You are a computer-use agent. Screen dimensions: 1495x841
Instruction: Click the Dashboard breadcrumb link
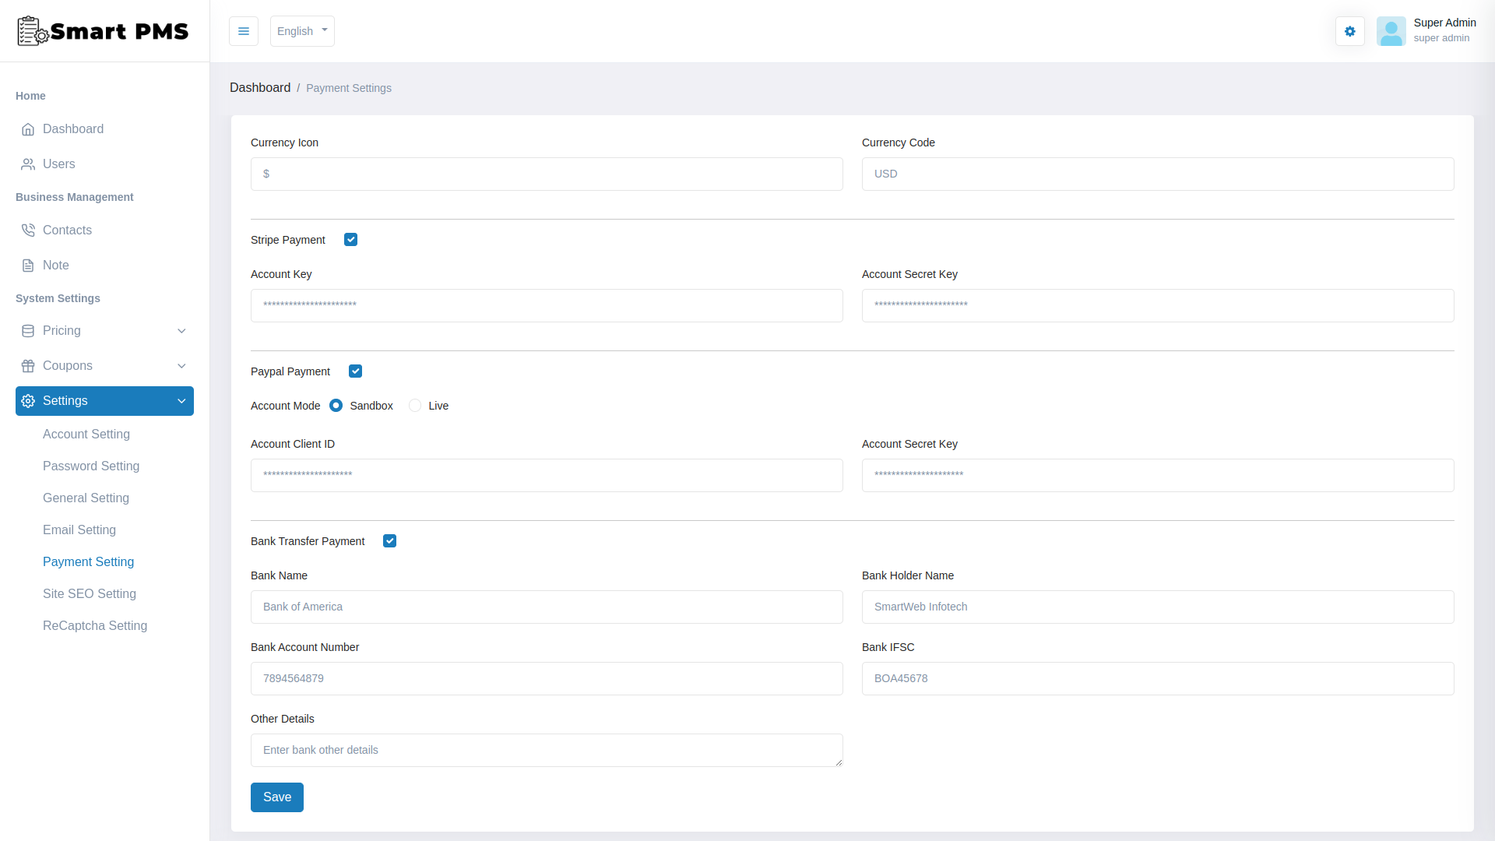click(260, 87)
